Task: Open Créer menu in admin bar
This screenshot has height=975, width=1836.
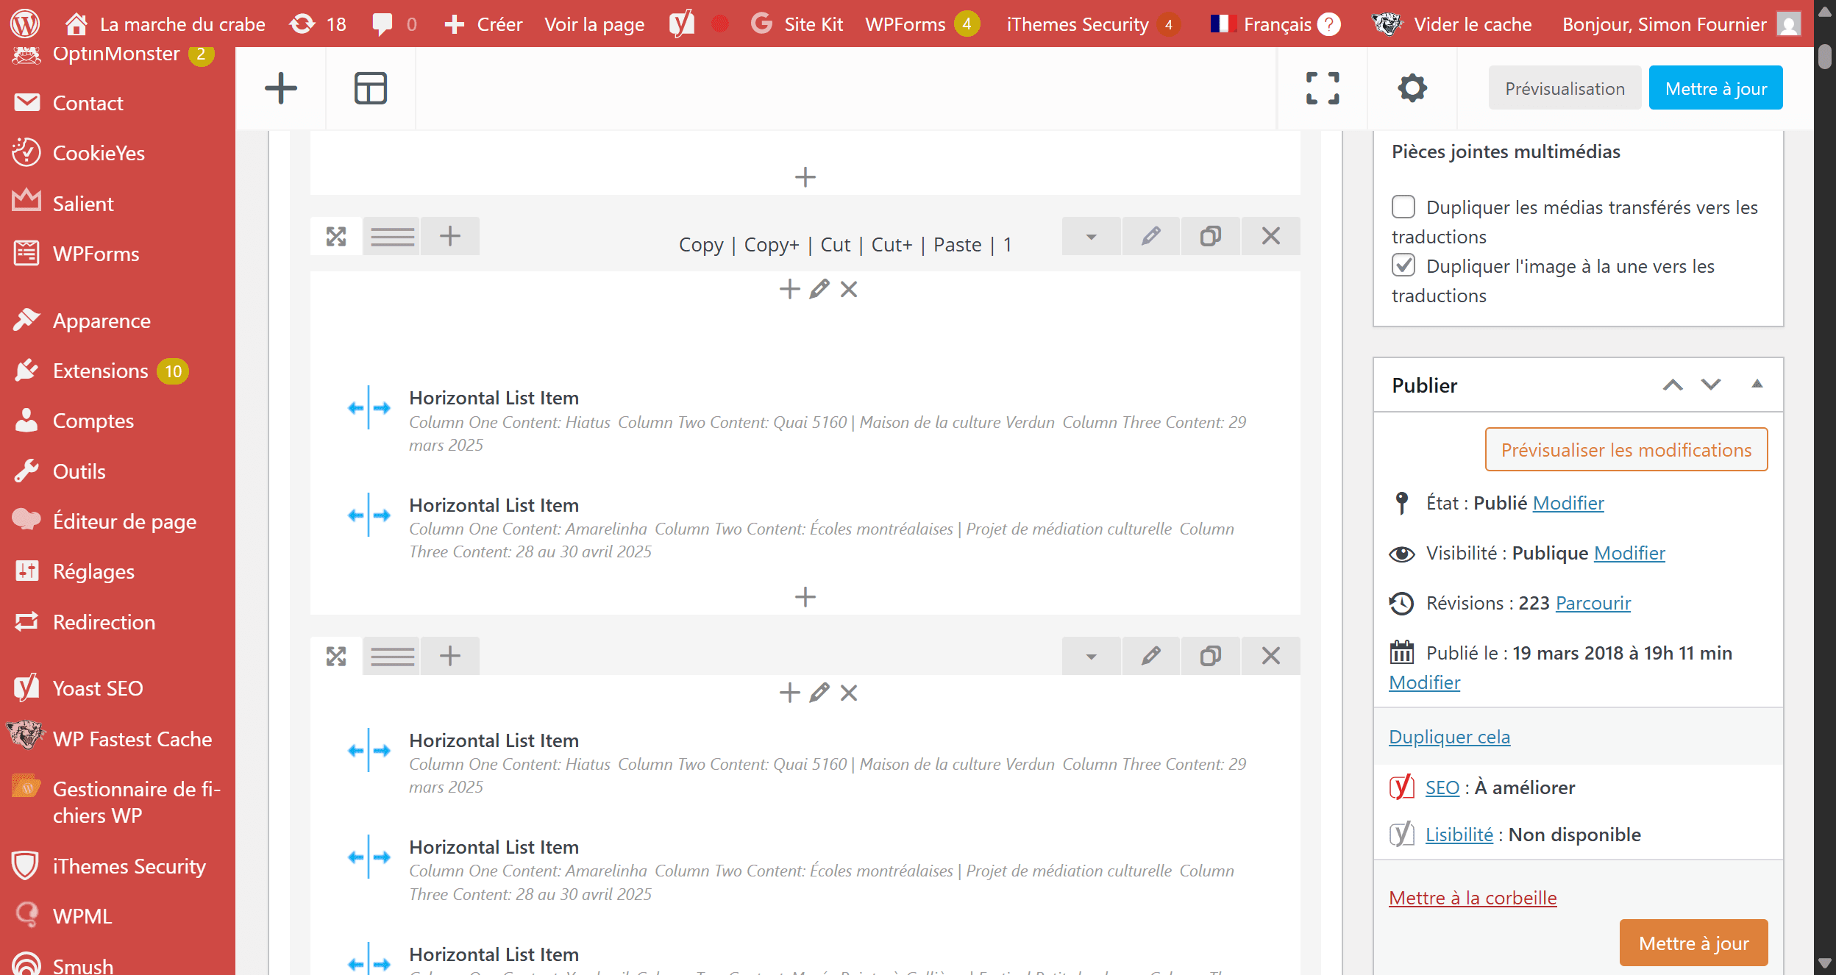Action: point(484,24)
